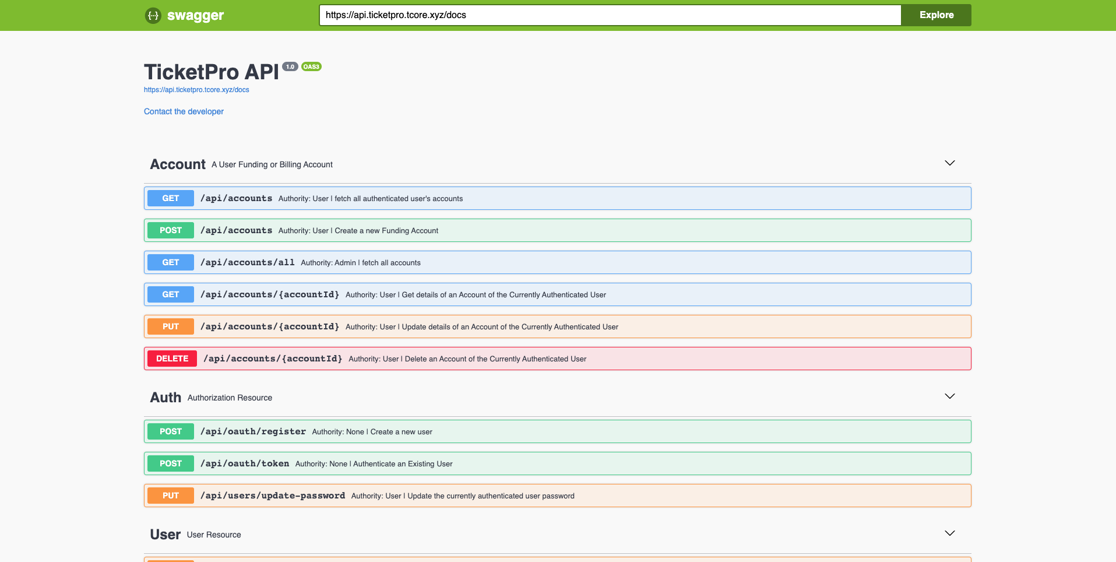Click 'A User Funding or Billing Account' text
This screenshot has height=562, width=1116.
pyautogui.click(x=272, y=165)
